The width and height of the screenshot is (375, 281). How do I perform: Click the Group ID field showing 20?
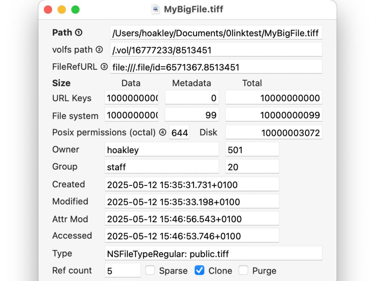tap(252, 167)
